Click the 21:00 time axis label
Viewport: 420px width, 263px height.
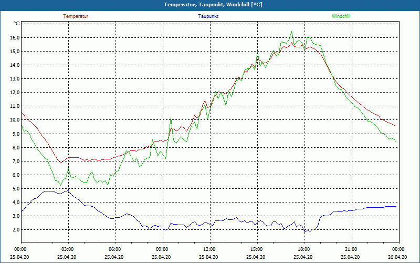[x=352, y=249]
